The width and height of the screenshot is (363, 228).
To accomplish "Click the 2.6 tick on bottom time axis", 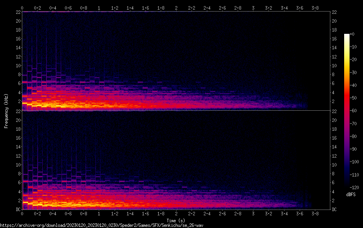I will tap(222, 213).
